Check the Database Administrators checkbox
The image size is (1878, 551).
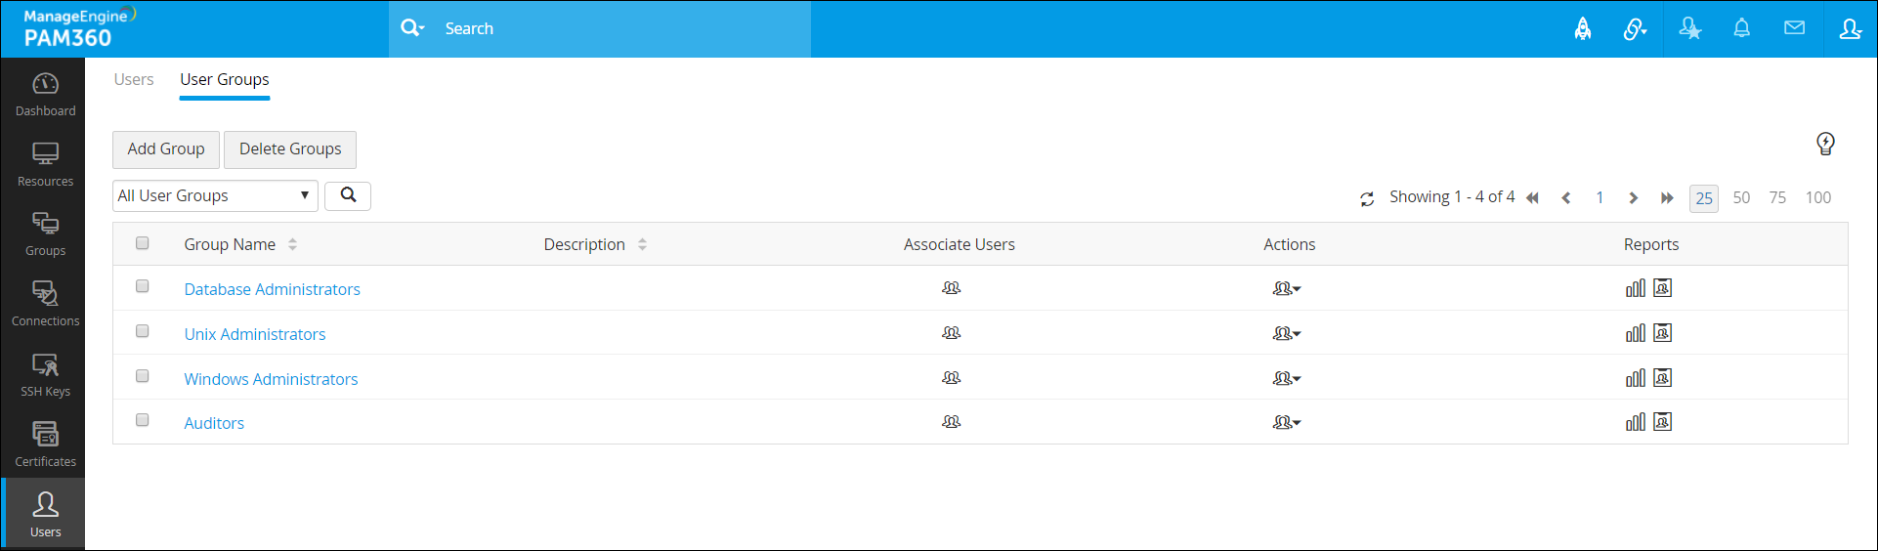pyautogui.click(x=143, y=286)
